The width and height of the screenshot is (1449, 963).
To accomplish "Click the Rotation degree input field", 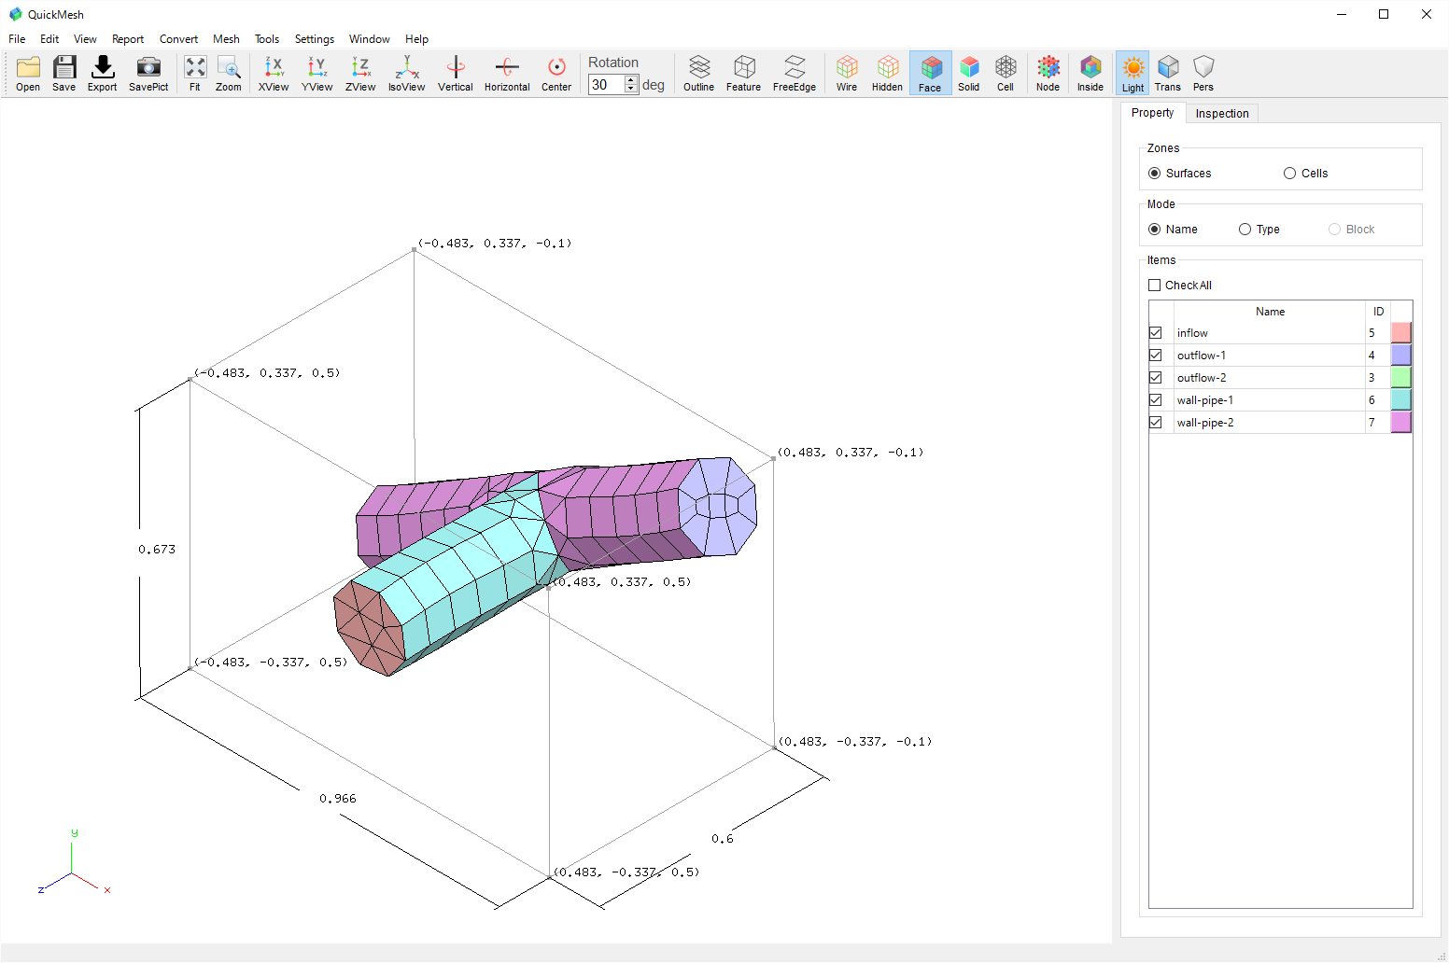I will pyautogui.click(x=607, y=85).
